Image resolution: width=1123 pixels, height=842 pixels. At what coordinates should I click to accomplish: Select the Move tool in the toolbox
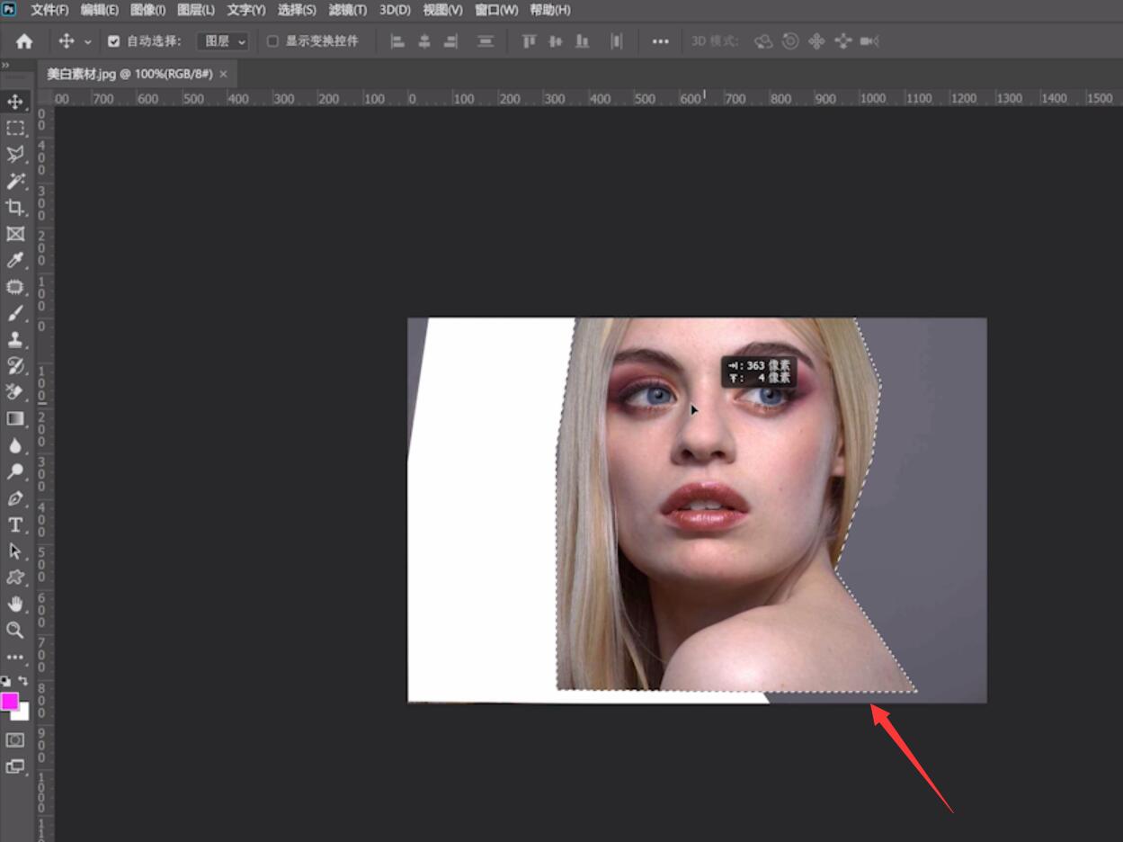click(x=15, y=102)
